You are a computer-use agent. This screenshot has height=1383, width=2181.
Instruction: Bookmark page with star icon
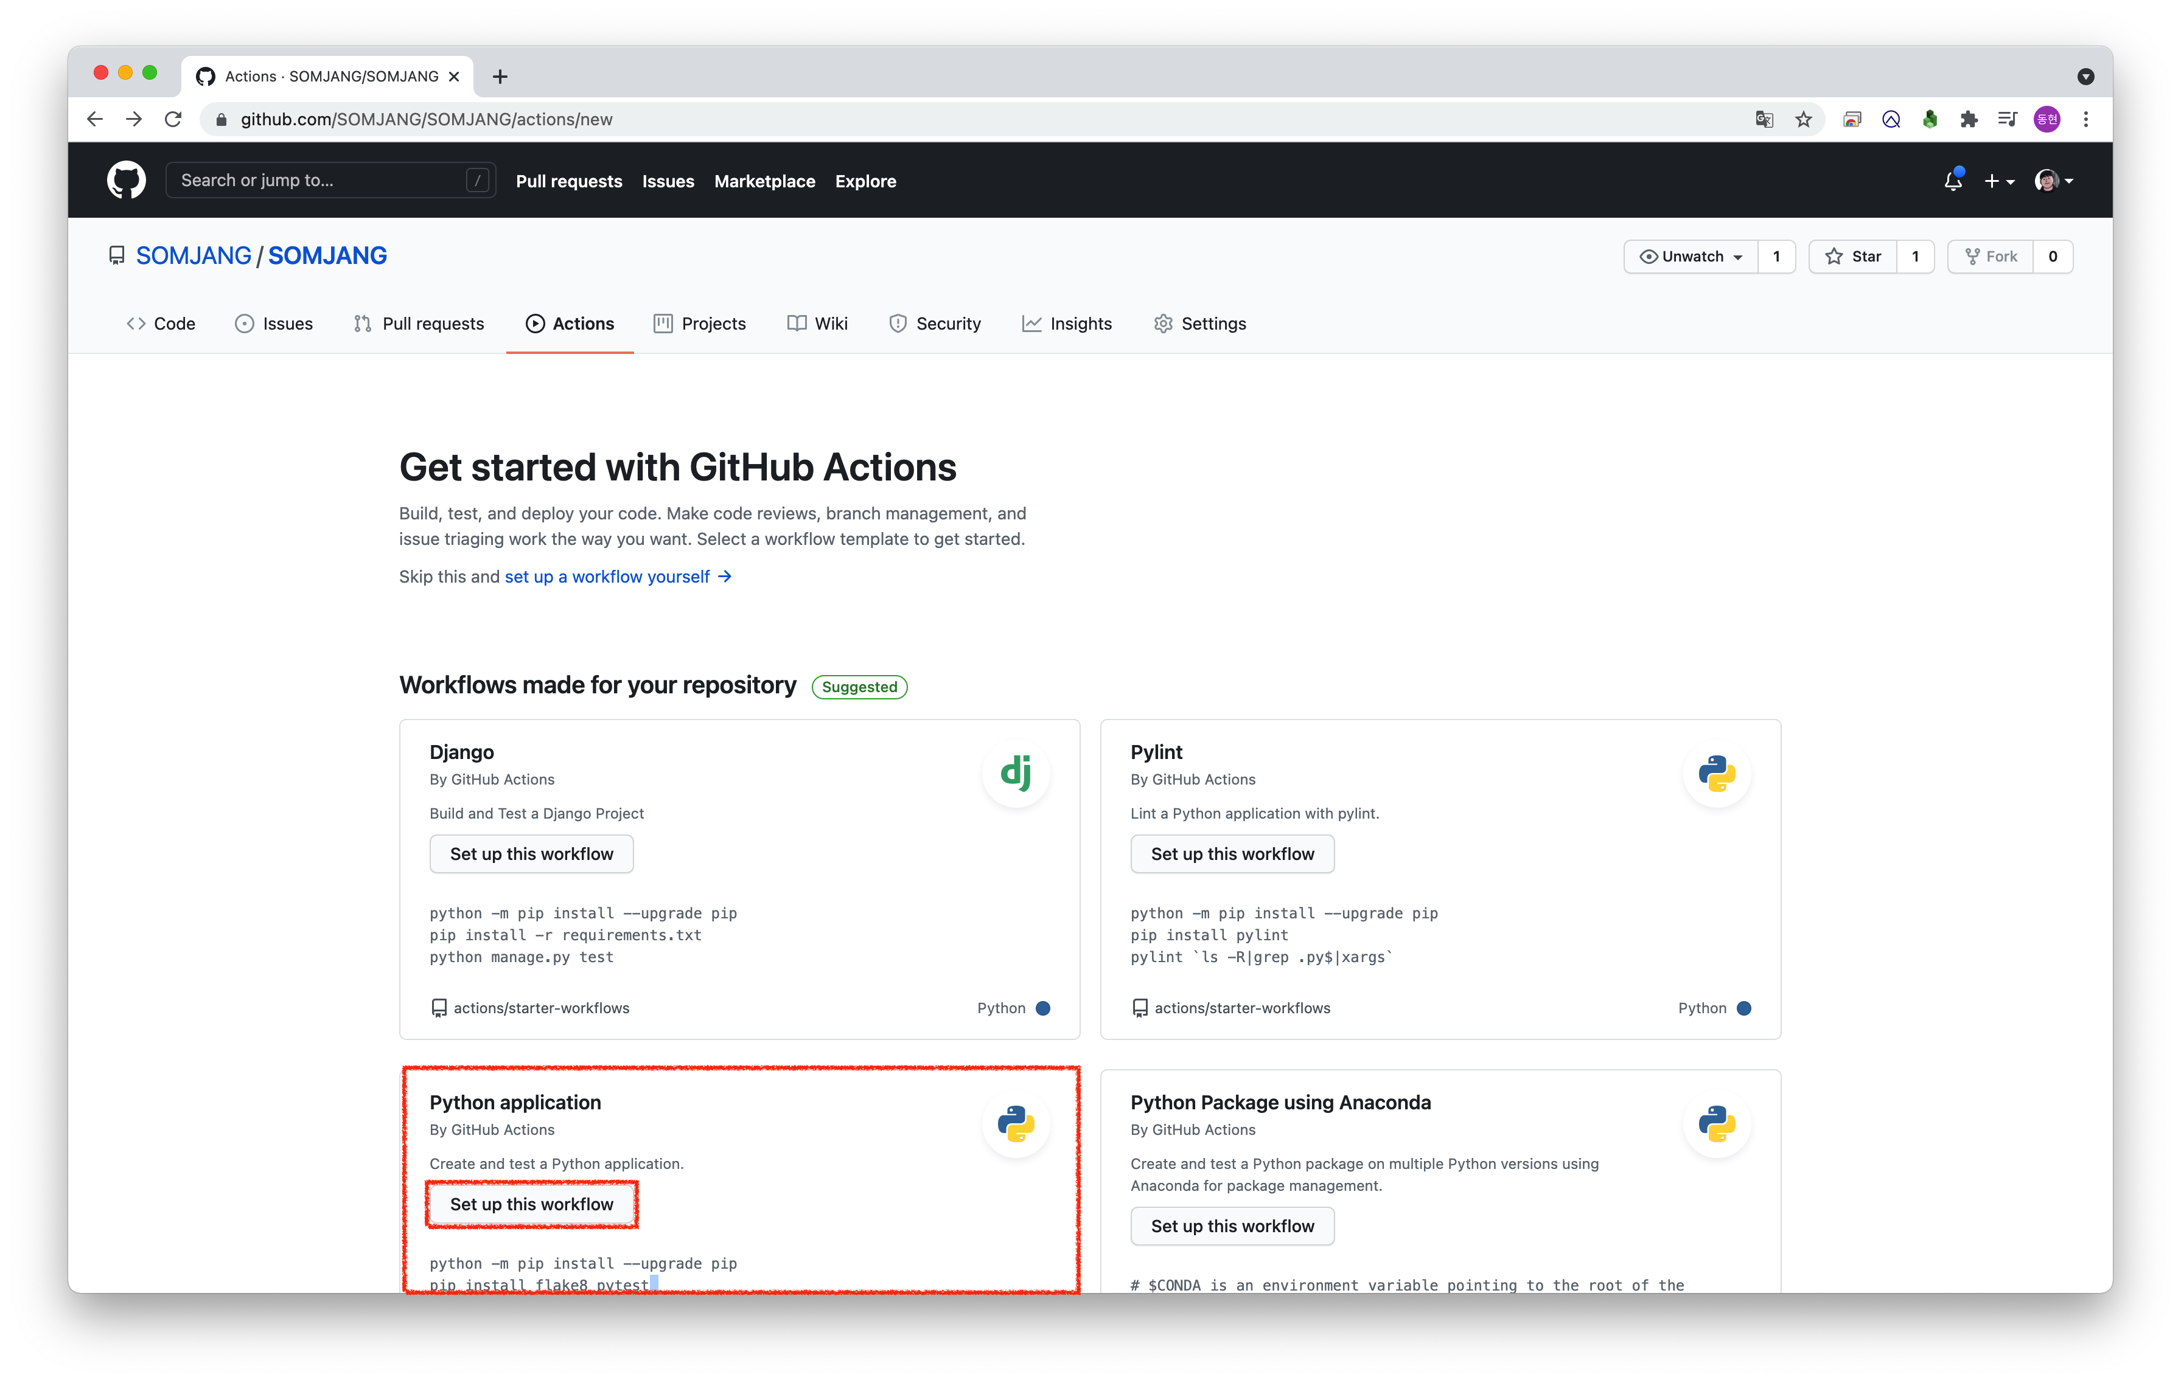[1803, 119]
